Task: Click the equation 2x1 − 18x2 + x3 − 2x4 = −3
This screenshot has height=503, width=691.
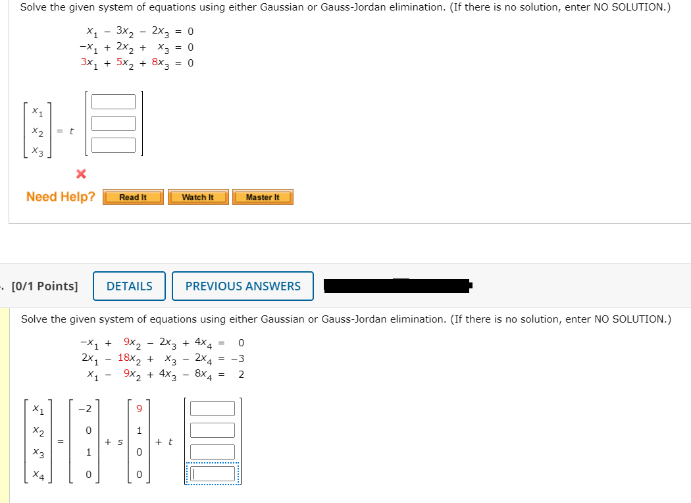Action: click(163, 358)
